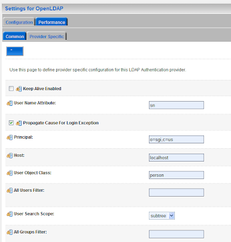Click the Keep Alive Enabled label
Viewport: 231px width, 242px height.
pos(42,88)
